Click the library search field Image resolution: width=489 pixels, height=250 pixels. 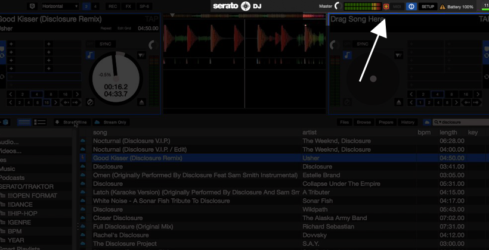[462, 123]
